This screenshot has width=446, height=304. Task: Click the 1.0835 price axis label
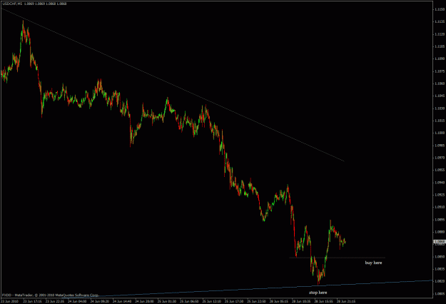click(x=440, y=269)
